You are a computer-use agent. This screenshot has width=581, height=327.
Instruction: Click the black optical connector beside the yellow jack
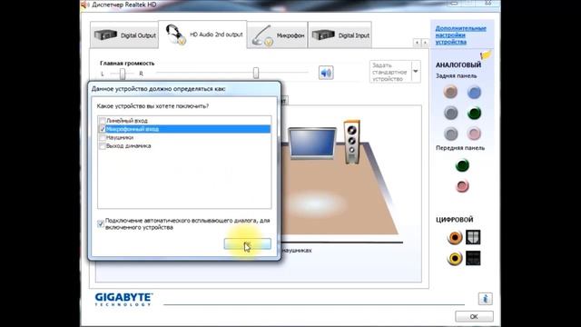point(473,258)
